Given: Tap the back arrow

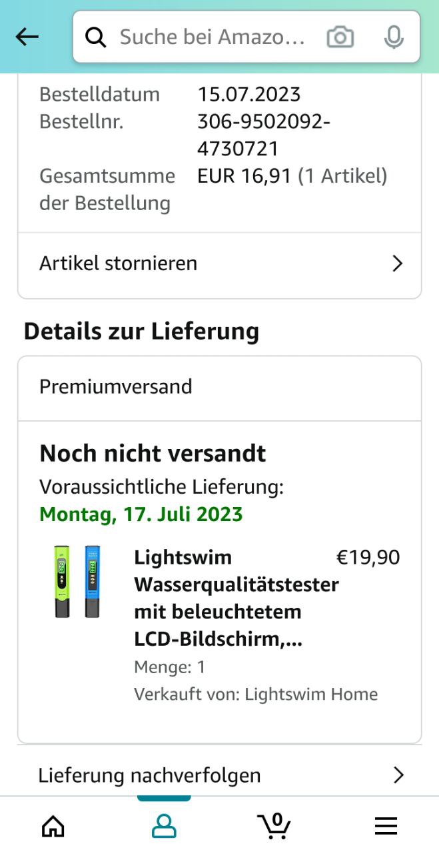Looking at the screenshot, I should (x=27, y=37).
